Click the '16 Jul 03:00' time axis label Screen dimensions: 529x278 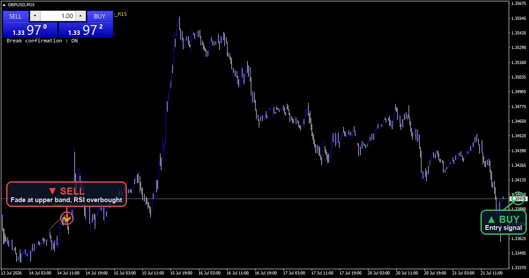(x=210, y=273)
